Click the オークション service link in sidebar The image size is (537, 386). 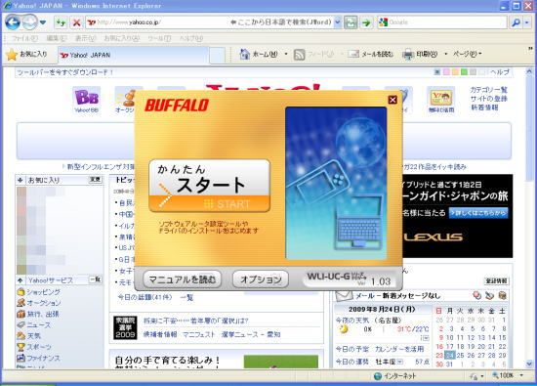pos(44,303)
